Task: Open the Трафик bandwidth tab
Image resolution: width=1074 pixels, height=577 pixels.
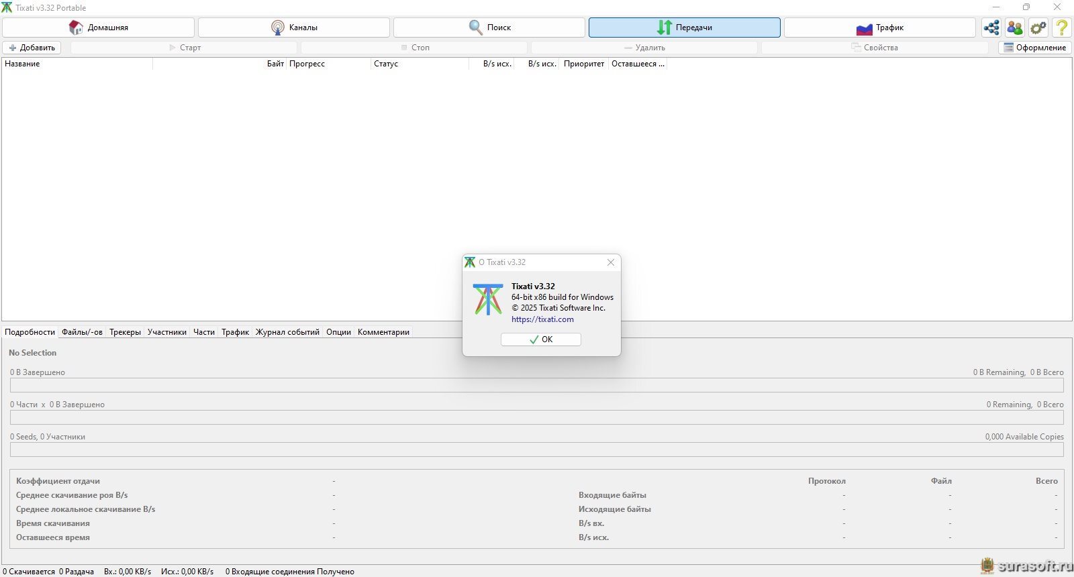Action: click(880, 28)
